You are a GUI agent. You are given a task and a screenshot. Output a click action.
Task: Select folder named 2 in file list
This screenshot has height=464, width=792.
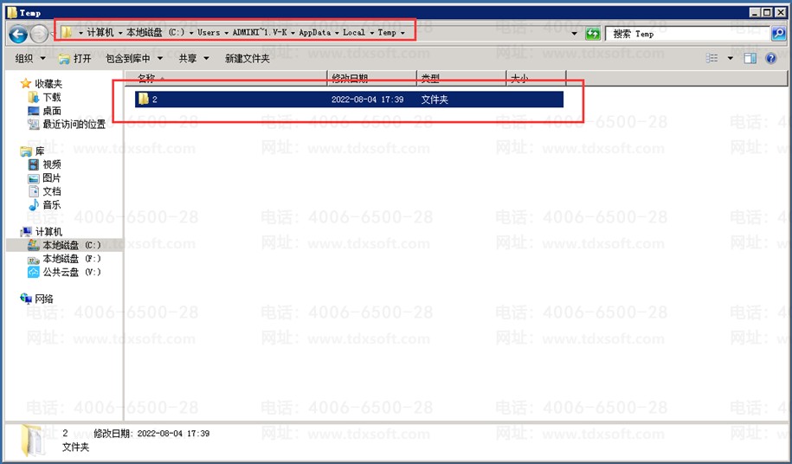(x=349, y=100)
